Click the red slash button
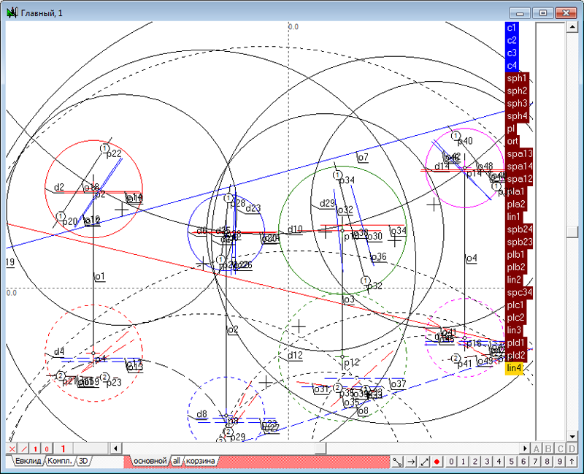 coord(24,448)
